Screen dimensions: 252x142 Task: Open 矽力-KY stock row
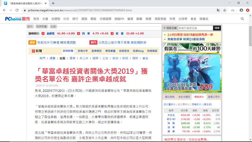192,119
